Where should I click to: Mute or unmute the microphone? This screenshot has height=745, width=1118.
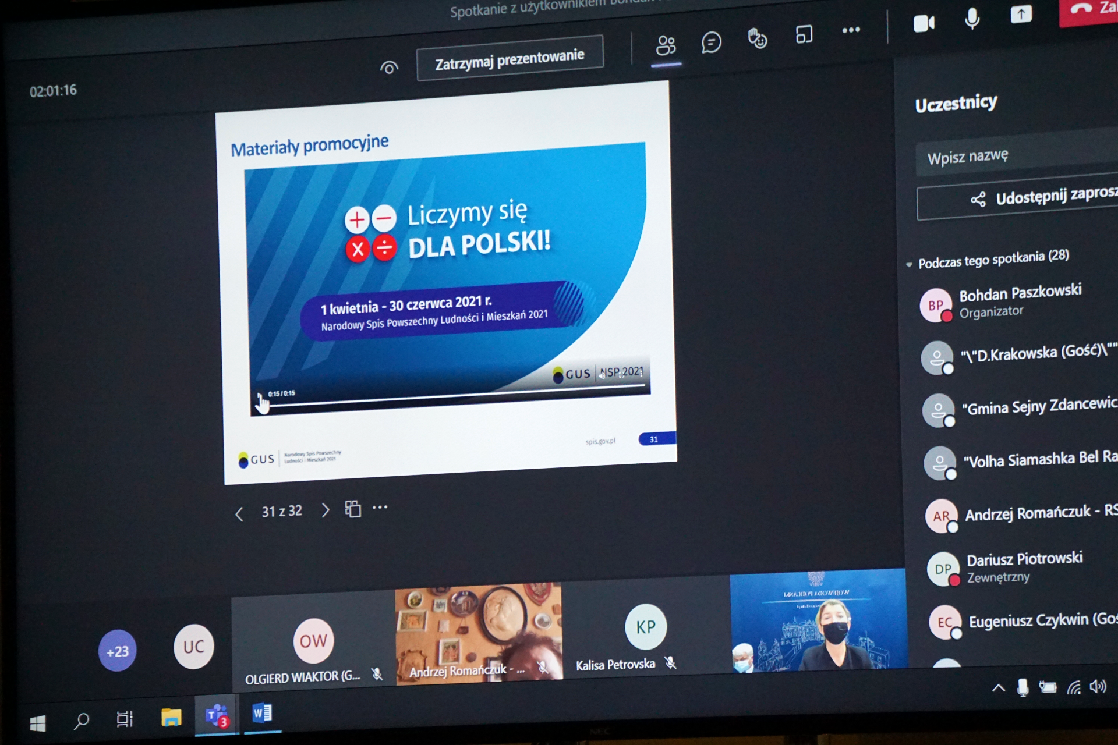(972, 19)
